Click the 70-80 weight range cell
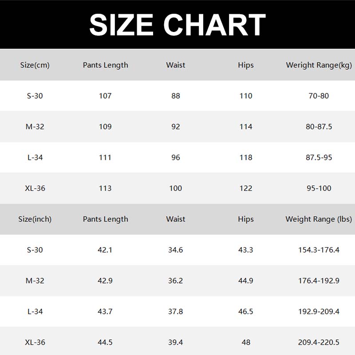Screen dimensions: 355x355 (319, 96)
